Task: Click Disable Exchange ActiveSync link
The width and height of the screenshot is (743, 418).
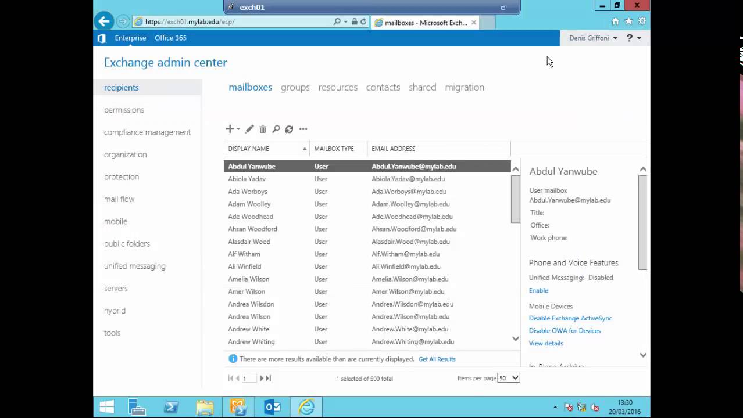Action: [x=570, y=318]
